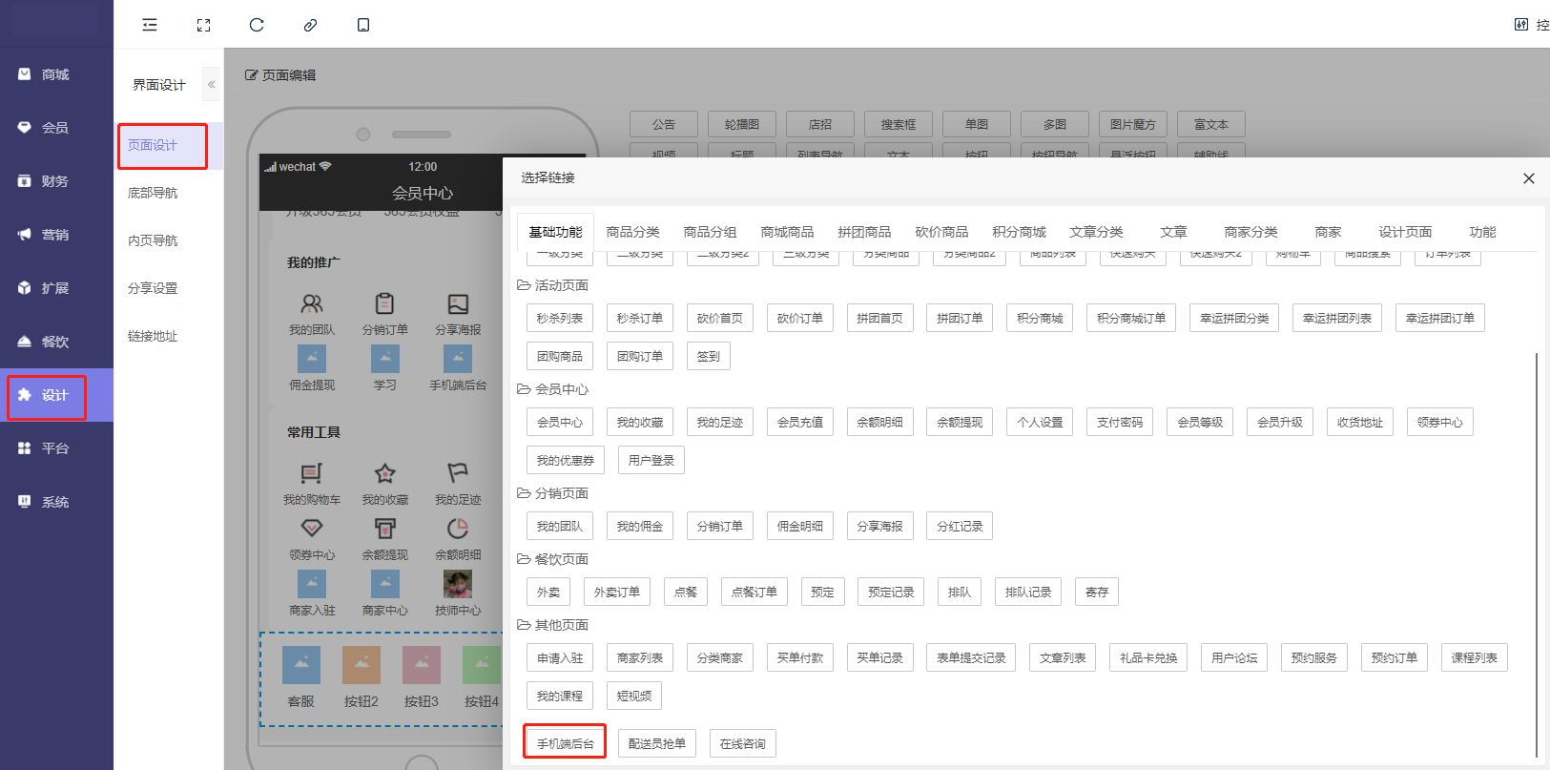The width and height of the screenshot is (1550, 770).
Task: Open 营销 in the left sidebar
Action: coord(55,235)
